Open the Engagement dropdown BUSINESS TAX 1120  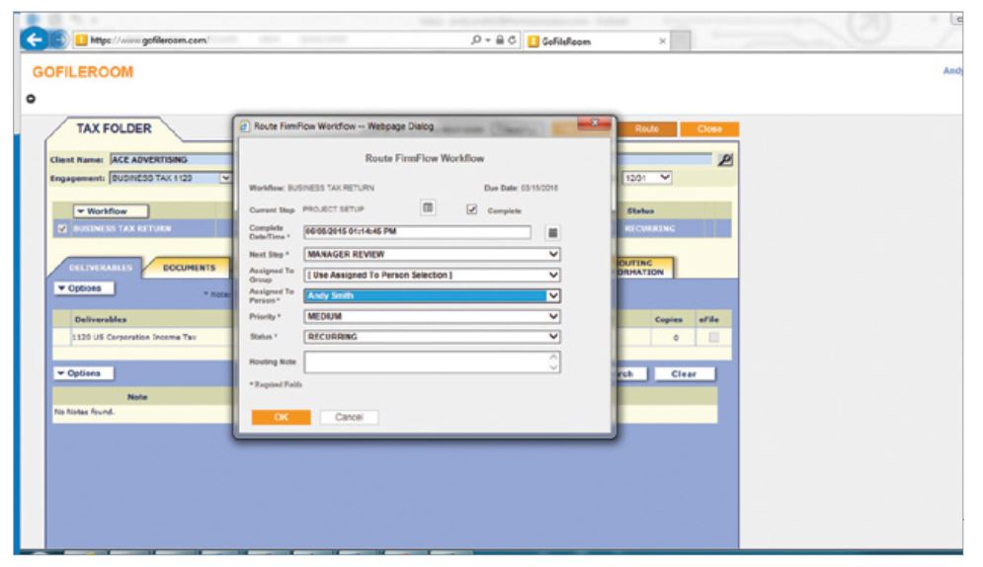click(x=171, y=178)
